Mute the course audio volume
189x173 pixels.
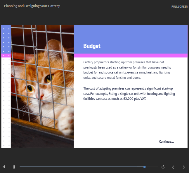[x=4, y=167]
